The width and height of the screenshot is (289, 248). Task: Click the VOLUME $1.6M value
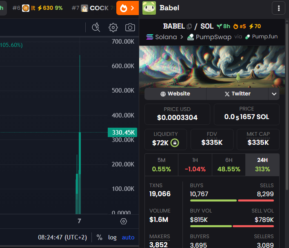tap(159, 219)
